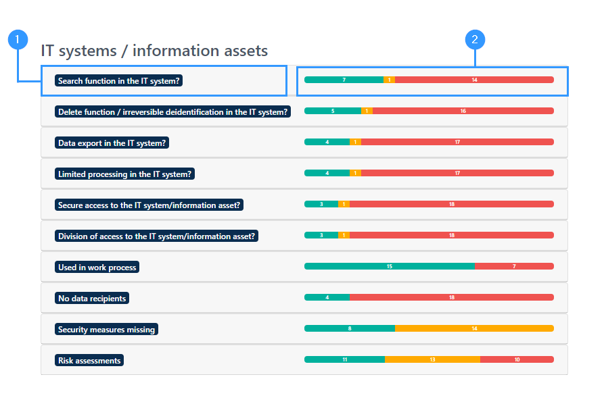Click red segment 18 in No data recipients bar
The image size is (604, 404).
pyautogui.click(x=452, y=298)
